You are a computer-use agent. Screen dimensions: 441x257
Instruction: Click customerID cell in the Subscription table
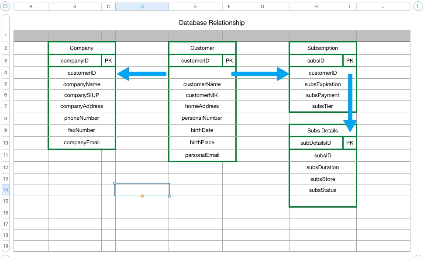[323, 73]
